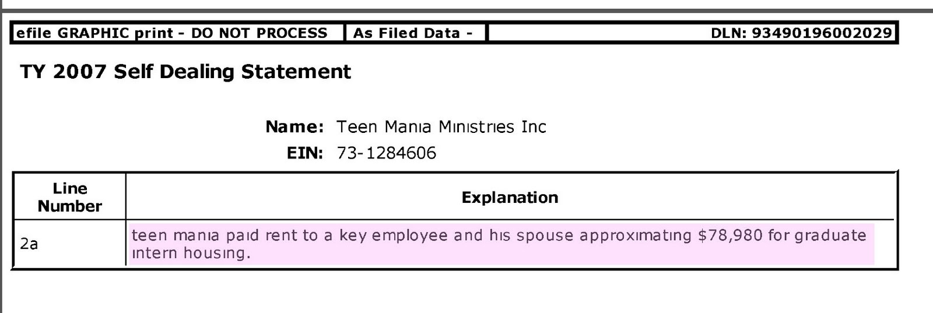Click the 'Line Number' column header
933x313 pixels.
coord(69,197)
